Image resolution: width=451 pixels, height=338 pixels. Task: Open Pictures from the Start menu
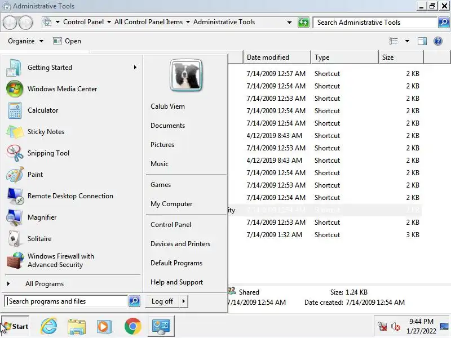point(162,145)
